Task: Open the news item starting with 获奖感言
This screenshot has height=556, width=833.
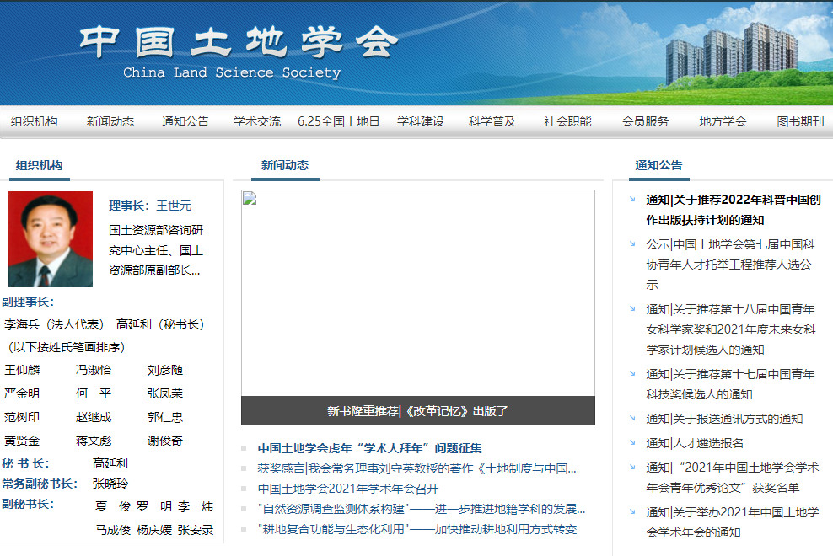Action: (417, 468)
